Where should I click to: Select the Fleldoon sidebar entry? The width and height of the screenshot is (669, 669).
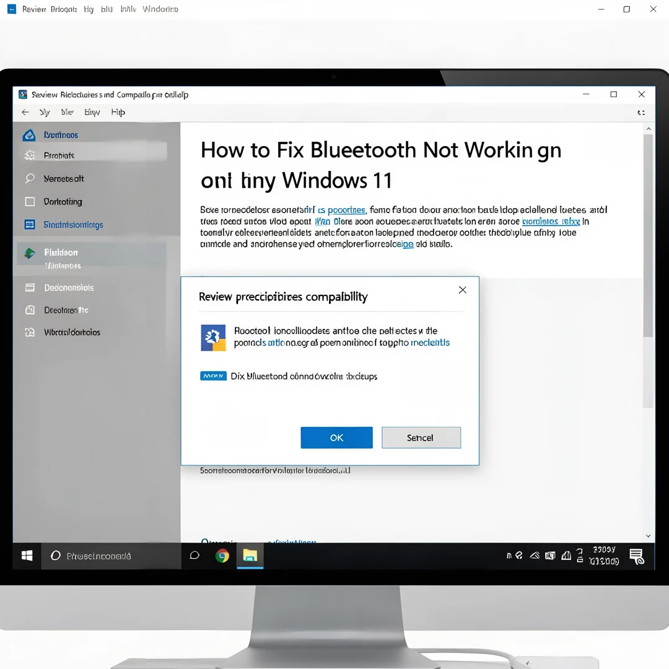pyautogui.click(x=61, y=253)
